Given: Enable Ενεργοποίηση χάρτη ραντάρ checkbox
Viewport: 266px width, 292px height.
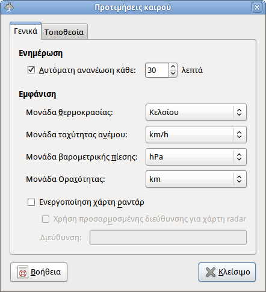Looking at the screenshot, I should pos(31,202).
